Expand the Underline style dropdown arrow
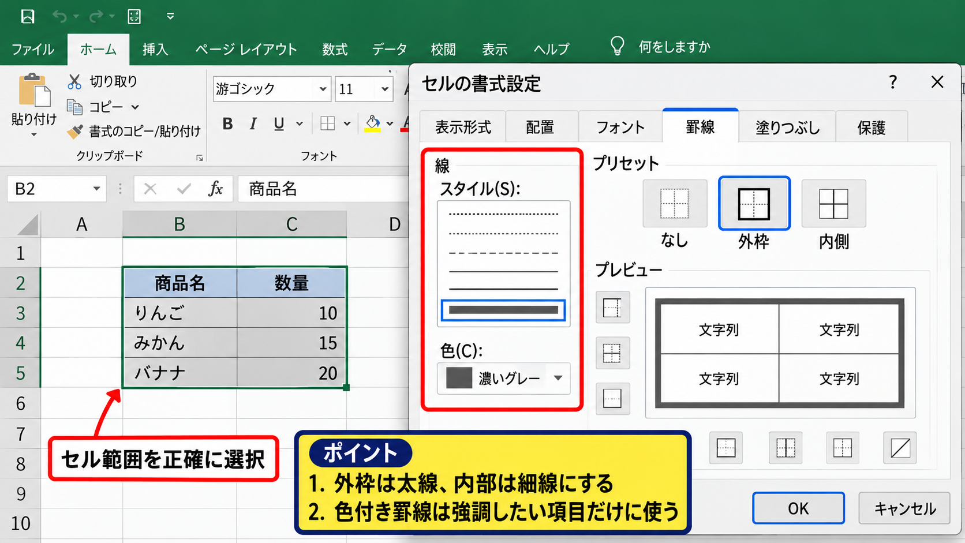 (x=300, y=123)
